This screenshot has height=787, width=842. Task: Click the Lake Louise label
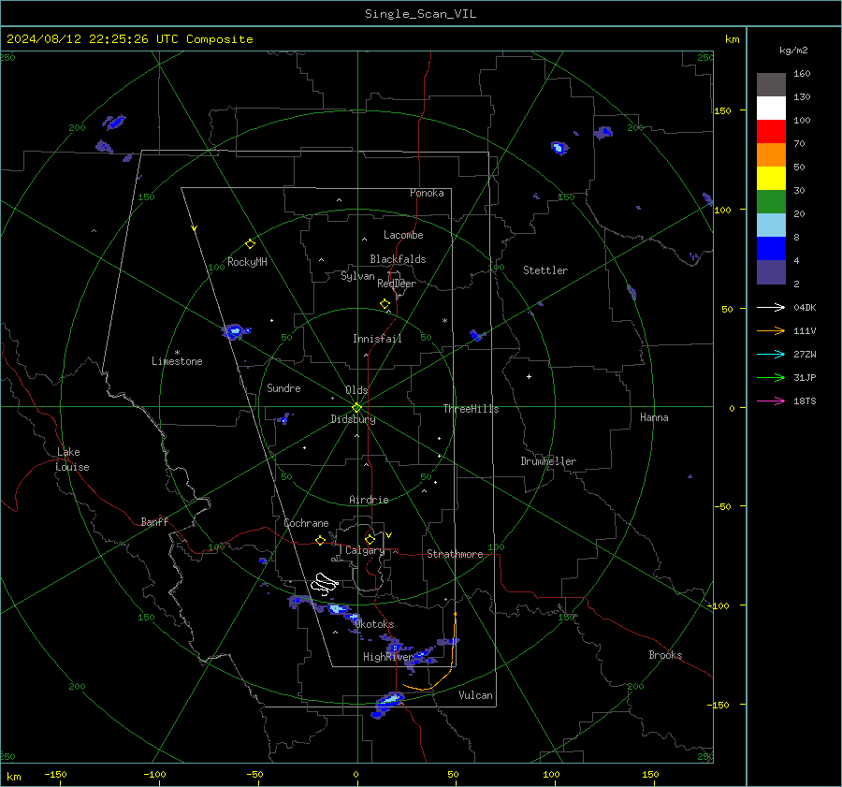pos(72,459)
